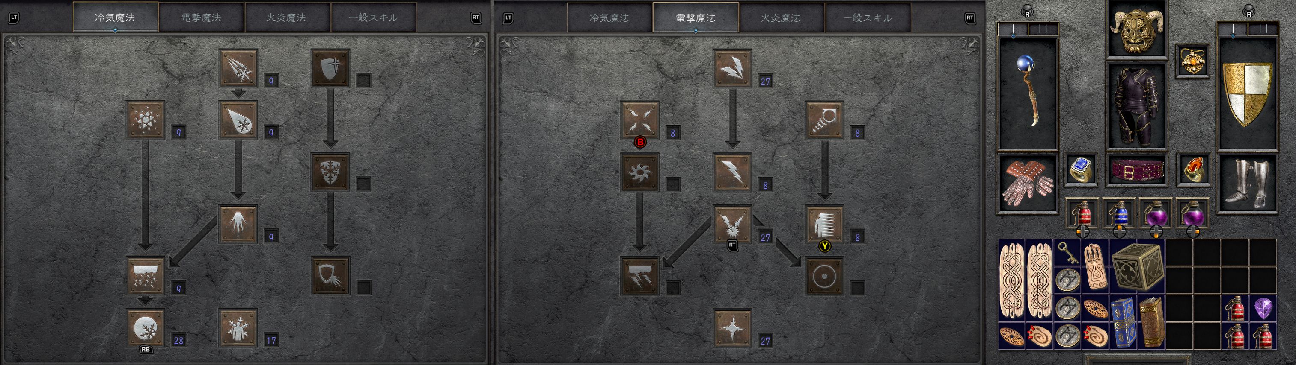Click the RT button on right skill panel
1296x365 pixels.
click(x=969, y=18)
